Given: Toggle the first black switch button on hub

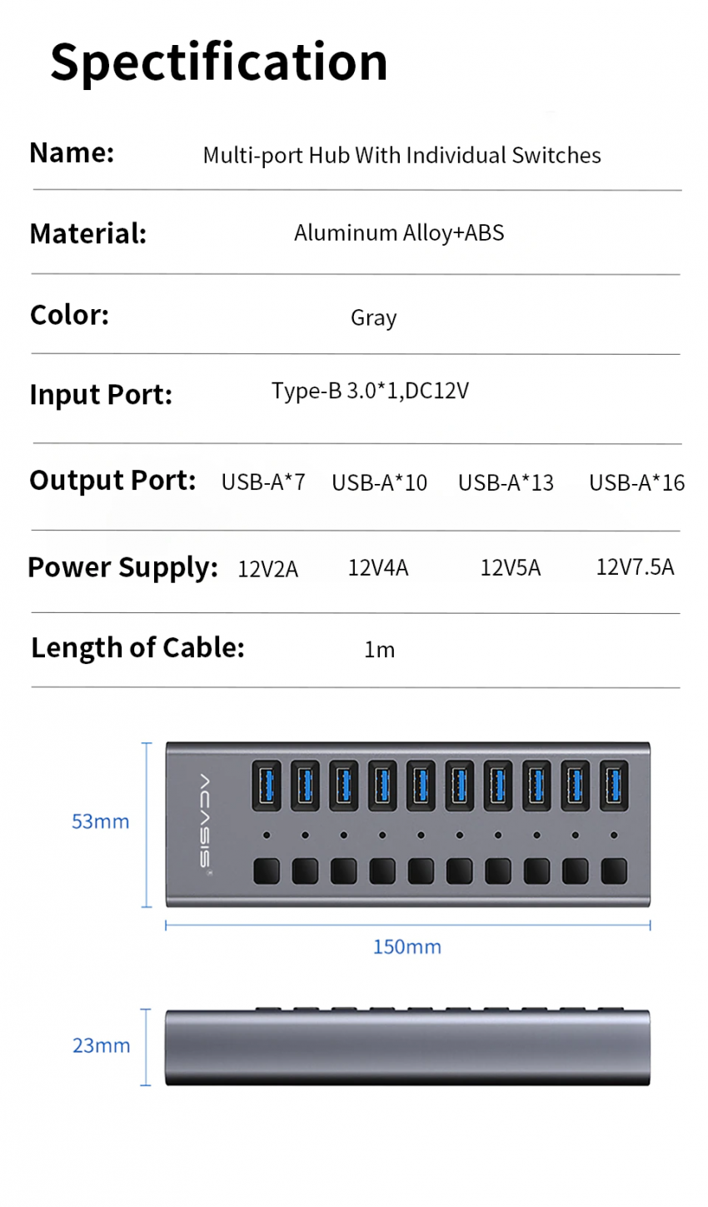Looking at the screenshot, I should click(267, 870).
